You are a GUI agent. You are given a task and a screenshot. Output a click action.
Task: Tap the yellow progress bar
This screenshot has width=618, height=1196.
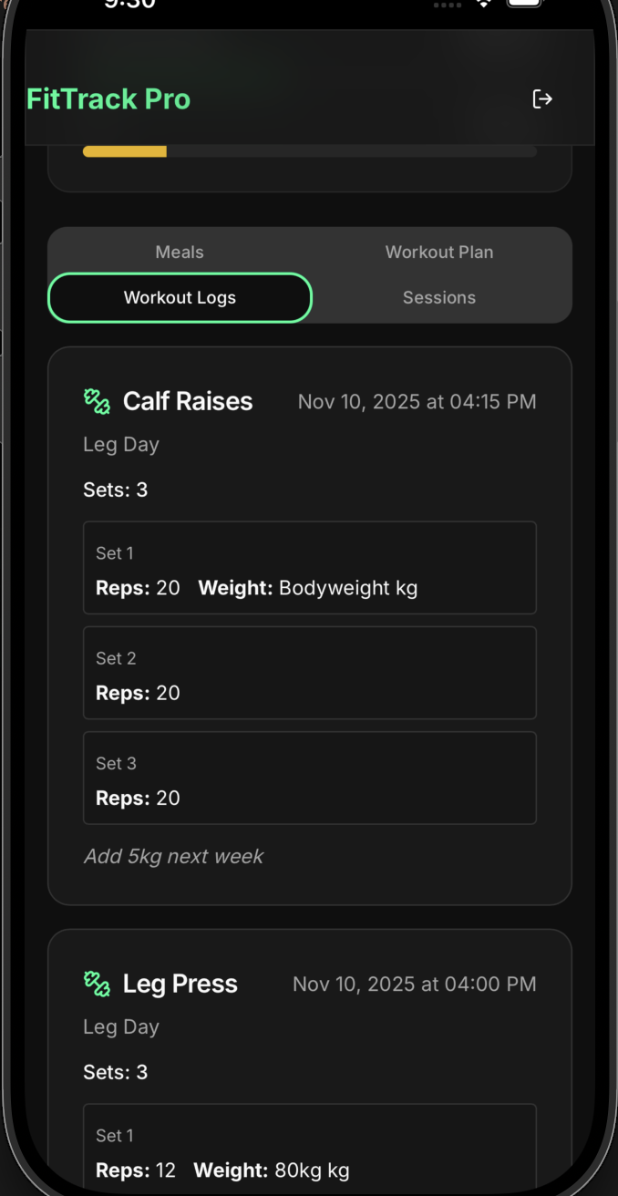(124, 150)
